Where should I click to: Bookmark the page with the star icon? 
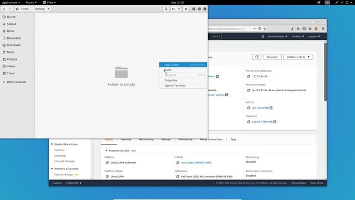[x=265, y=29]
